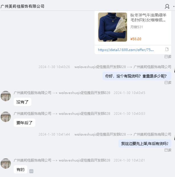This screenshot has height=177, width=175.
Task: Select the message bubble 没有了
Action: (23, 102)
